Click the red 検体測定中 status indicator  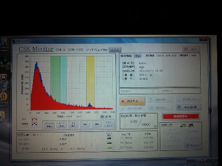pos(180,116)
